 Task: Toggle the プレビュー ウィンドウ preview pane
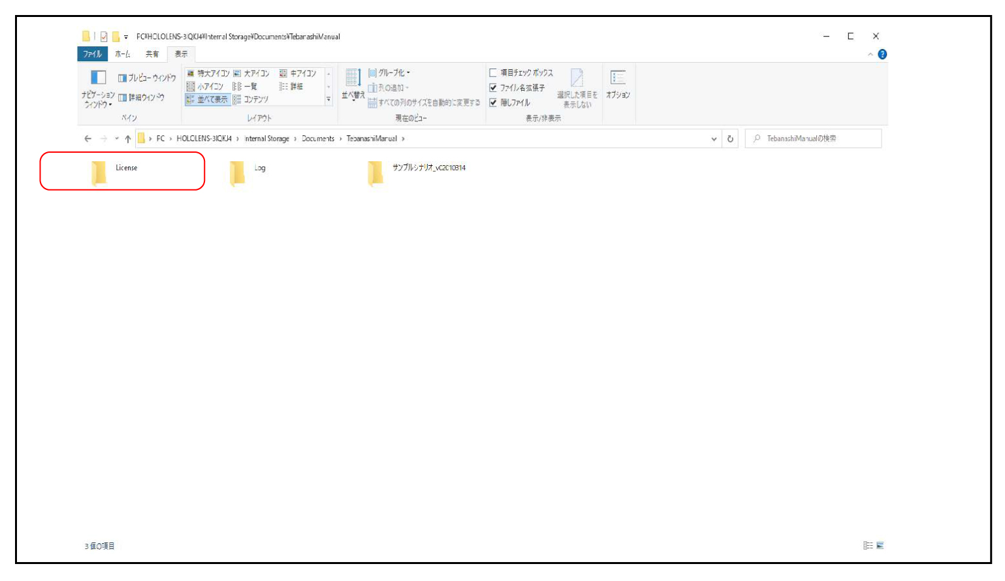coord(147,78)
